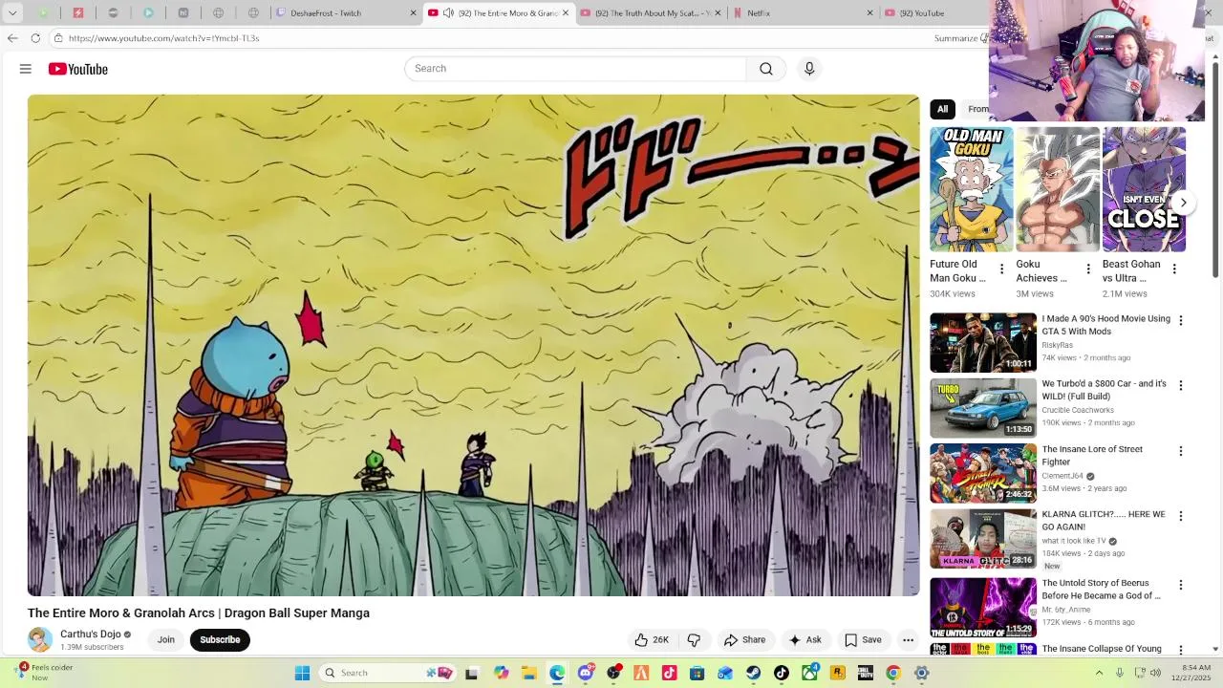This screenshot has width=1223, height=688.
Task: Save the video to a playlist
Action: 863,640
